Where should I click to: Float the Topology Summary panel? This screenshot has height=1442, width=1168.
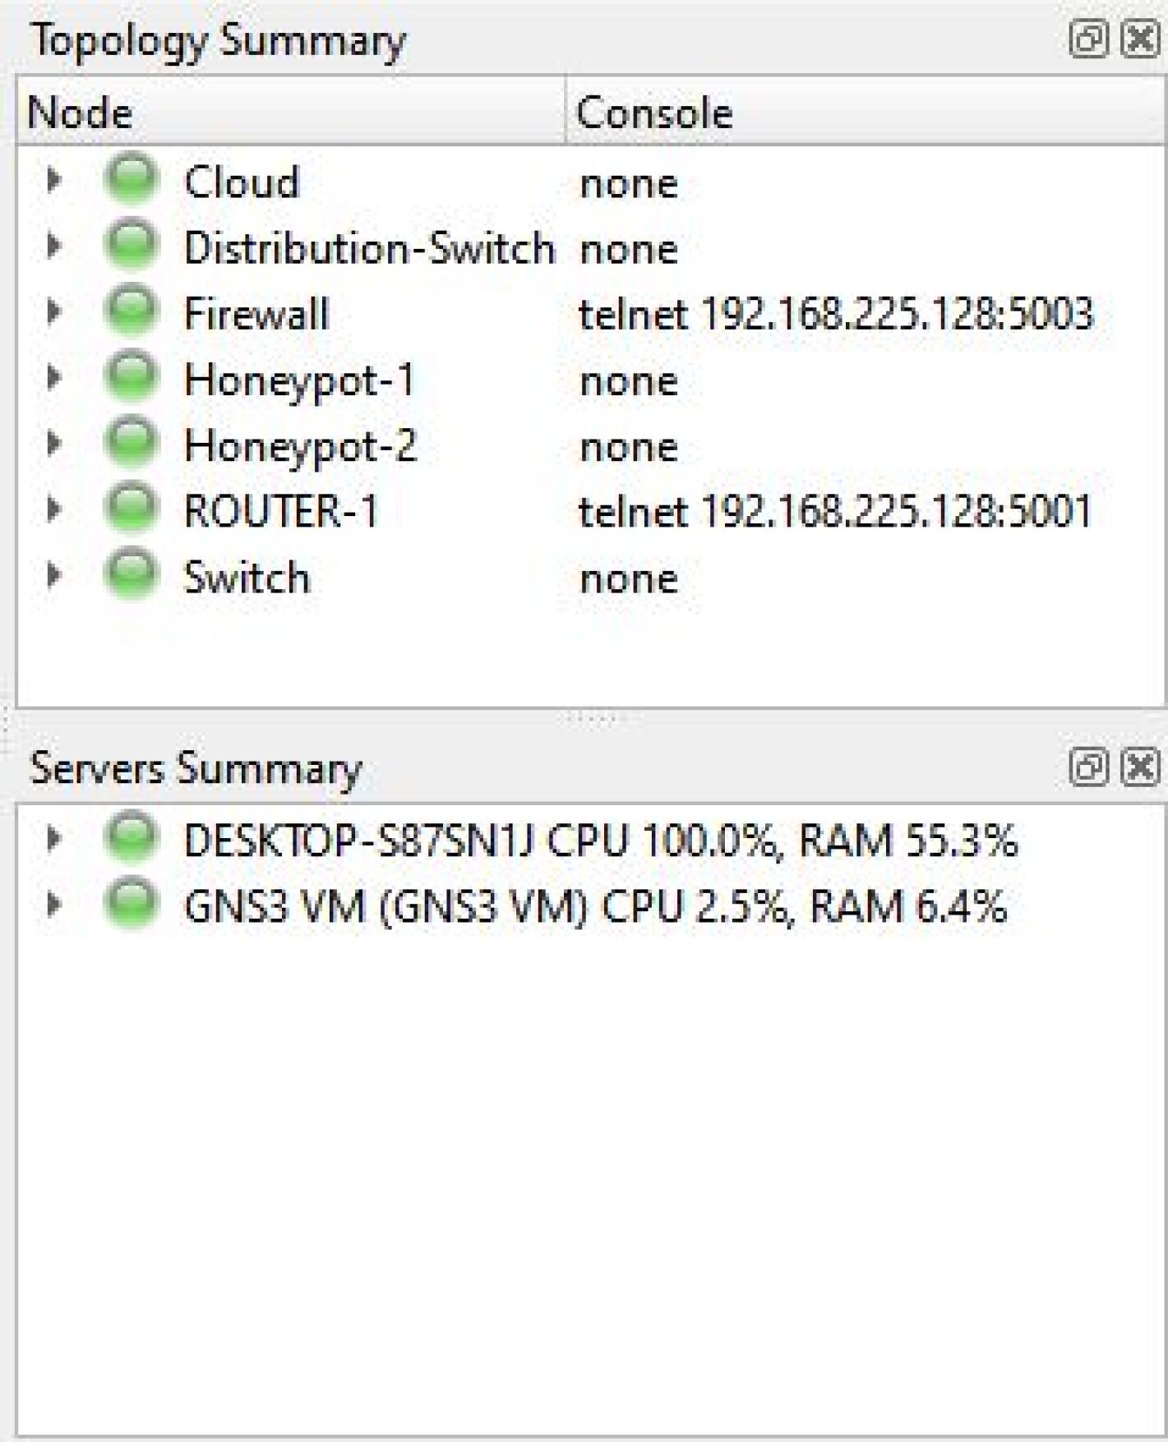(1088, 38)
